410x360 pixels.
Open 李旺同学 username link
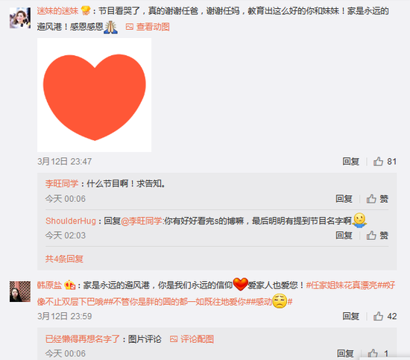coord(62,183)
